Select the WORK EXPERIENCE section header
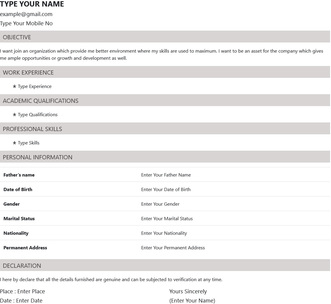This screenshot has width=331, height=304. pyautogui.click(x=28, y=73)
